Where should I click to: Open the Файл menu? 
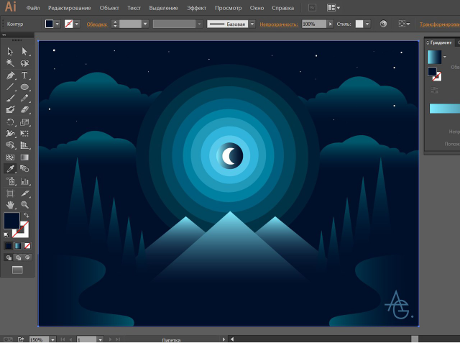tap(33, 8)
